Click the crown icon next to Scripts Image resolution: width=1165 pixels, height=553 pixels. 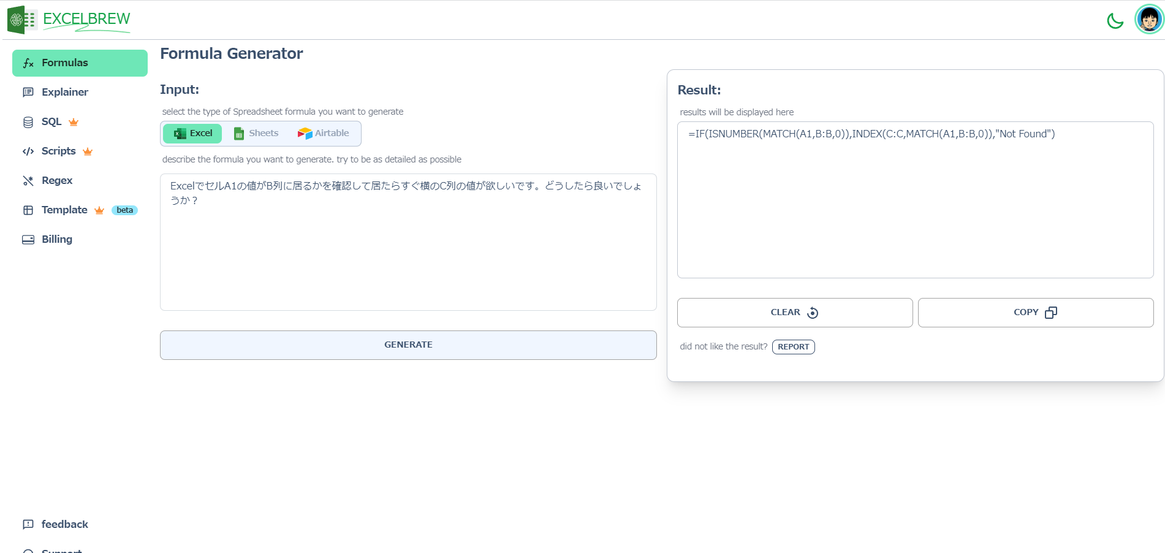[x=88, y=151]
